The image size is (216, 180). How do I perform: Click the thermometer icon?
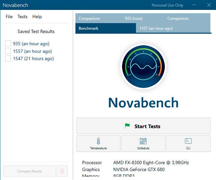98,141
